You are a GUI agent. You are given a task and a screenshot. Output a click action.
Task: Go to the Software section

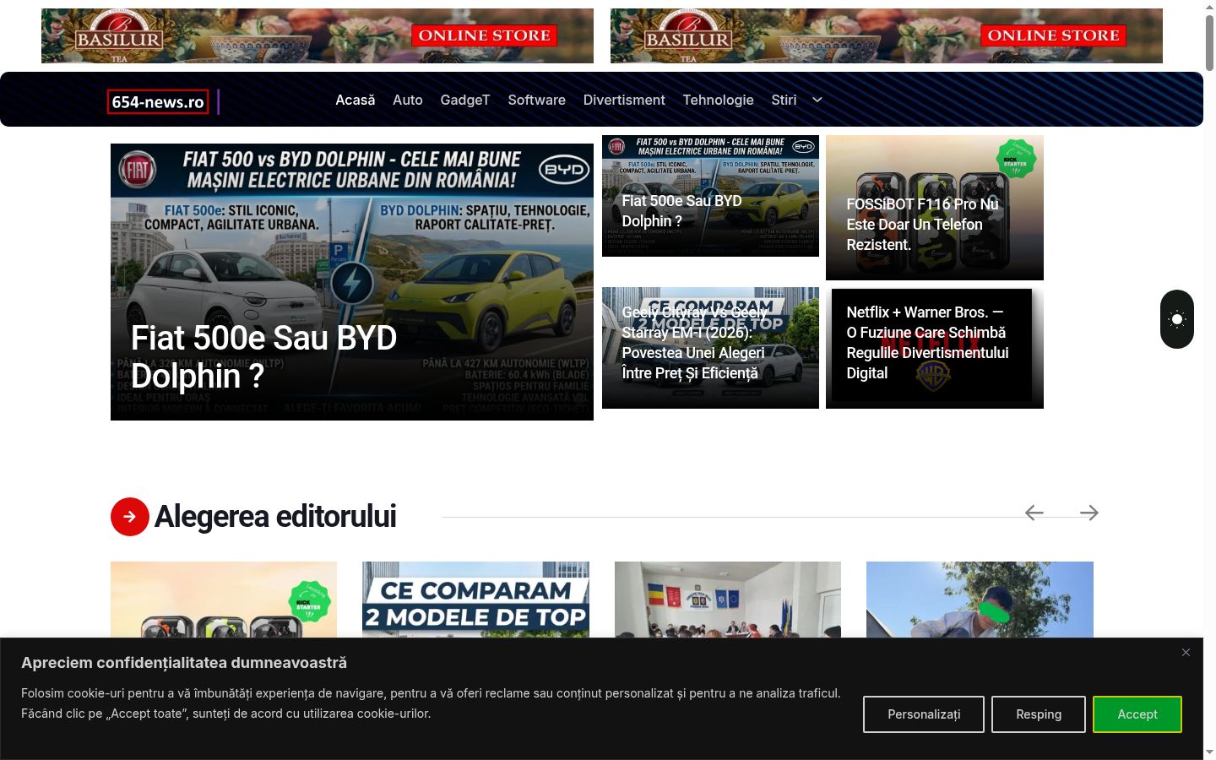537,100
